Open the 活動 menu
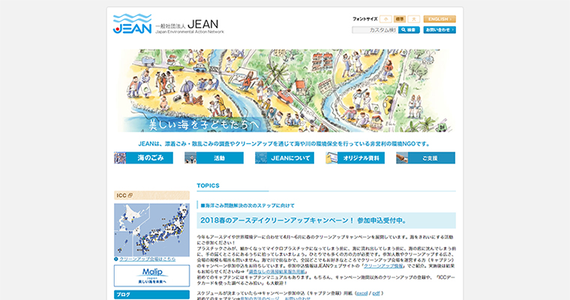 [x=214, y=157]
